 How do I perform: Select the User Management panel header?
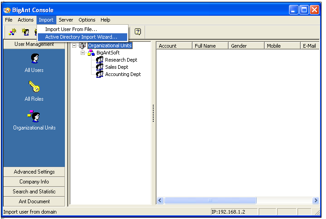(x=34, y=44)
